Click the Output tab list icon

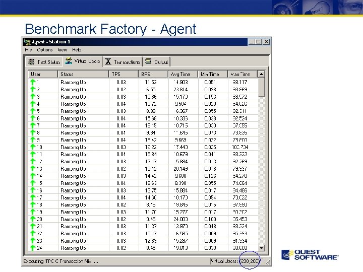[148, 61]
